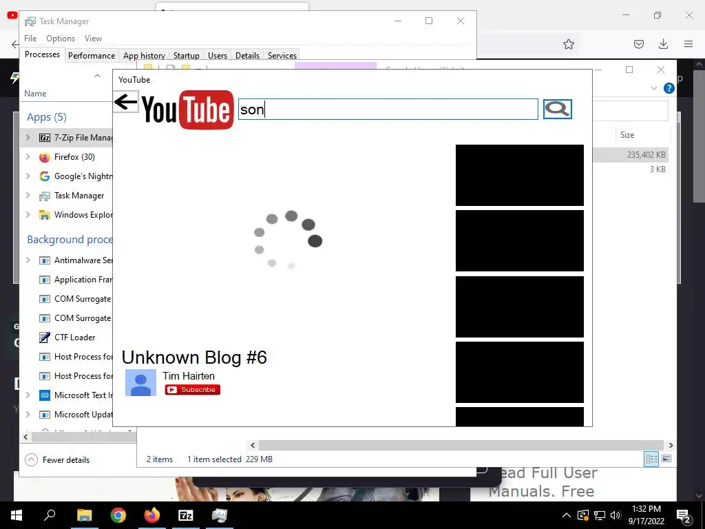Expand the Antimalware Service row
The width and height of the screenshot is (705, 529).
28,260
